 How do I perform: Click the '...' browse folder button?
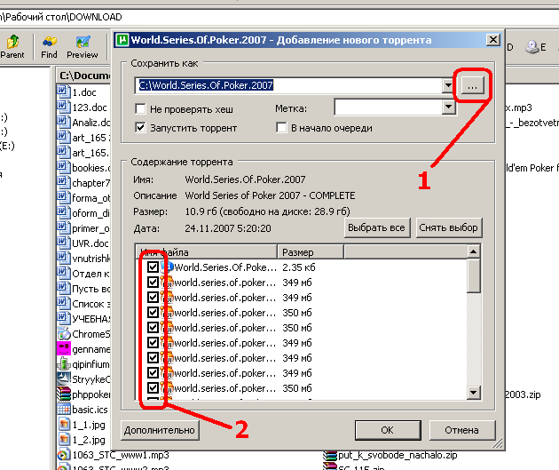coord(472,86)
